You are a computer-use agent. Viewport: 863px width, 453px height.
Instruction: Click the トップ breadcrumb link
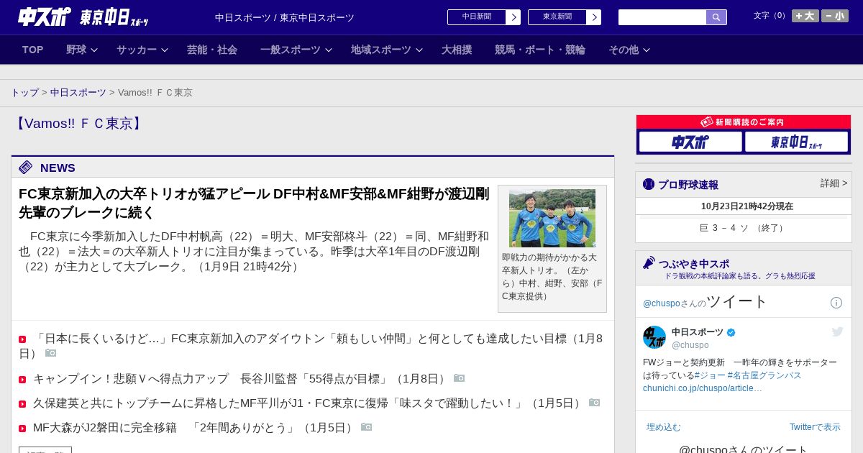click(x=24, y=93)
